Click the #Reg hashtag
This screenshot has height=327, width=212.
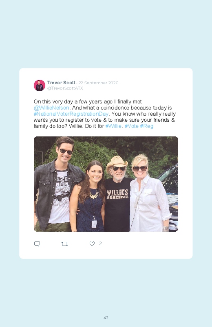[147, 126]
